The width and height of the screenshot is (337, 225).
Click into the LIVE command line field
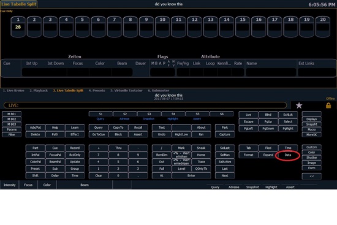pos(145,105)
